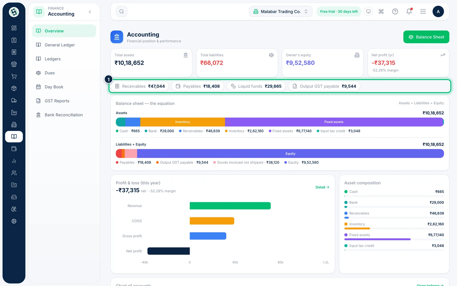The image size is (457, 286).
Task: Click the Free trial 30 days left badge
Action: pyautogui.click(x=339, y=11)
